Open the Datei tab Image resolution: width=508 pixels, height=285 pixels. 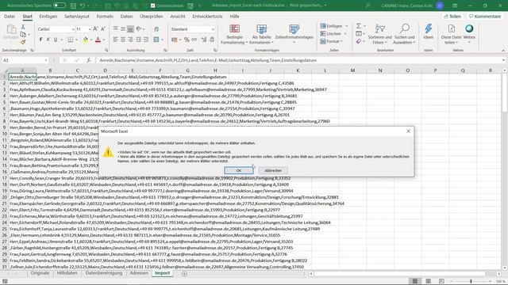coord(10,16)
